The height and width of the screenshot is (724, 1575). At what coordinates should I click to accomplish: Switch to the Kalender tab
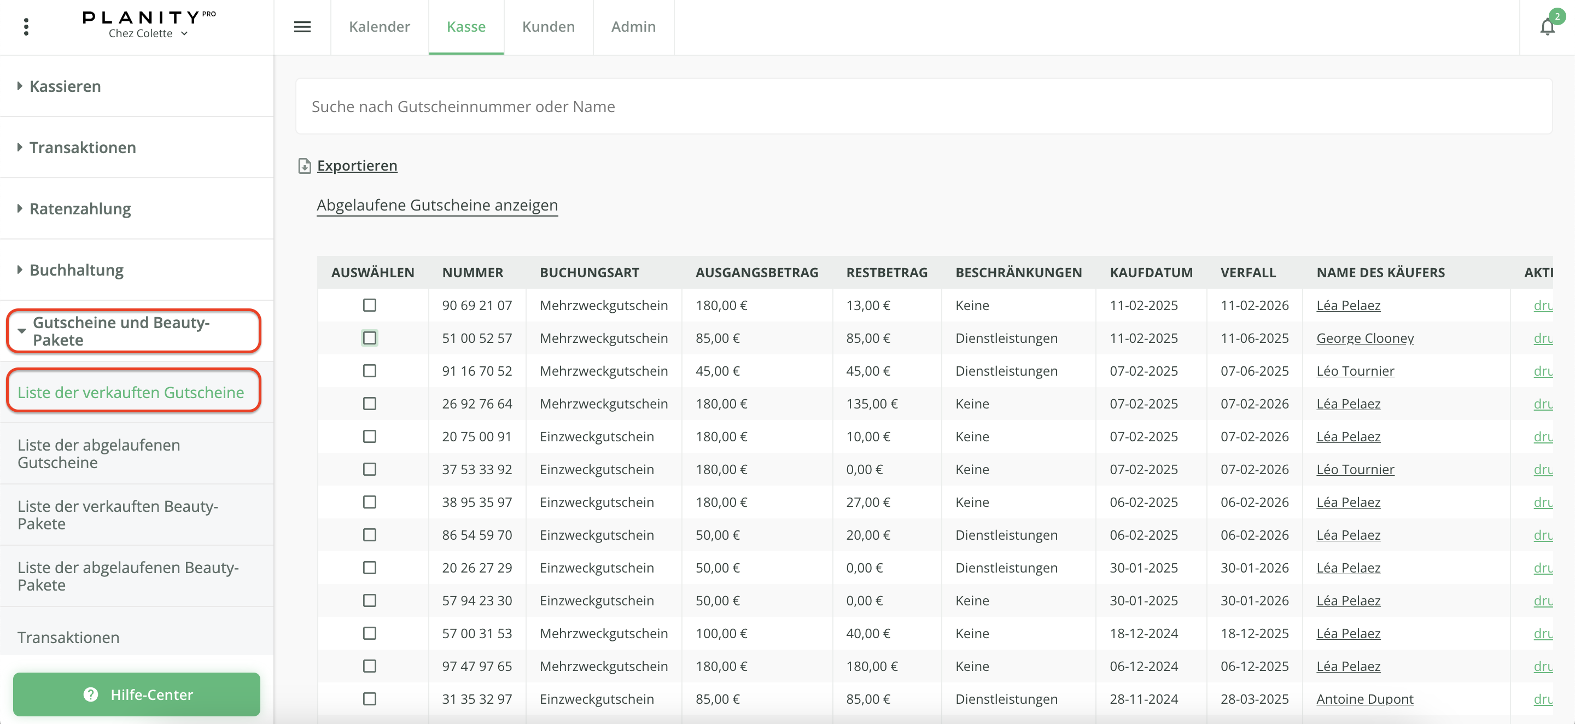point(379,27)
